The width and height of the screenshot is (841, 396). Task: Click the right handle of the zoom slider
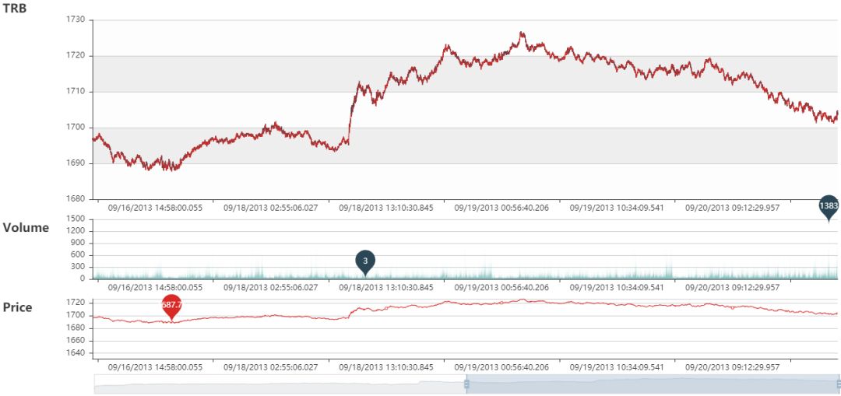click(x=839, y=384)
